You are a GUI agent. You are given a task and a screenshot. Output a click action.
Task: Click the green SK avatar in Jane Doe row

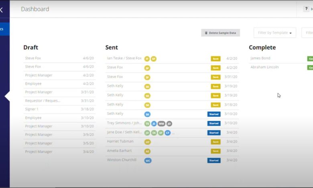[154, 133]
